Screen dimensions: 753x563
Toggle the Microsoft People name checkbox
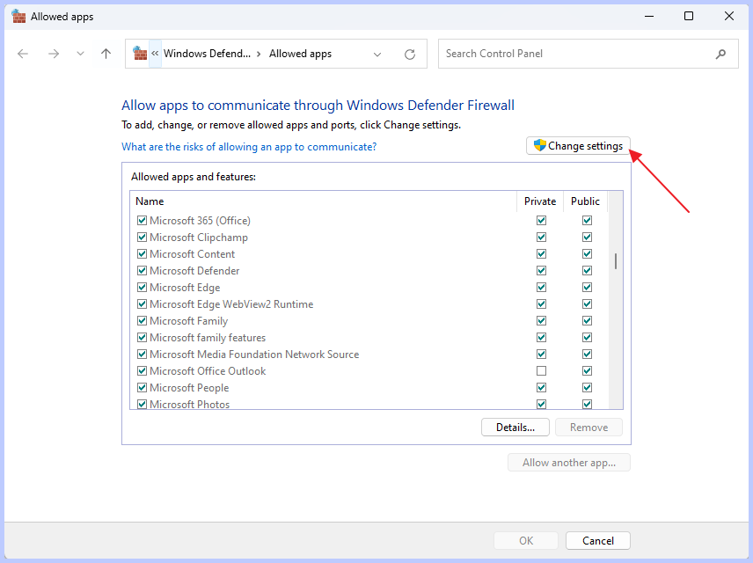tap(142, 387)
